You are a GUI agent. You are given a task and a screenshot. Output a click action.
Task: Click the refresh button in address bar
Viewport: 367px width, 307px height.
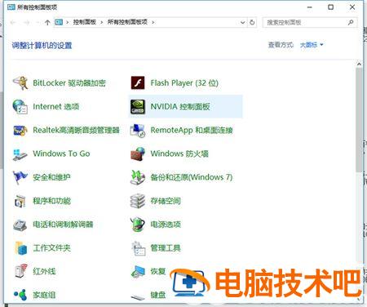click(x=252, y=22)
